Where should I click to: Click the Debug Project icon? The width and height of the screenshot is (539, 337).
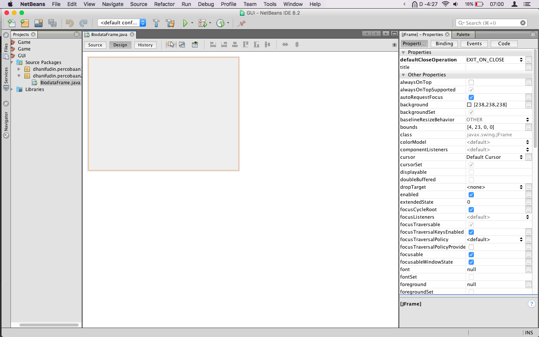[x=202, y=23]
